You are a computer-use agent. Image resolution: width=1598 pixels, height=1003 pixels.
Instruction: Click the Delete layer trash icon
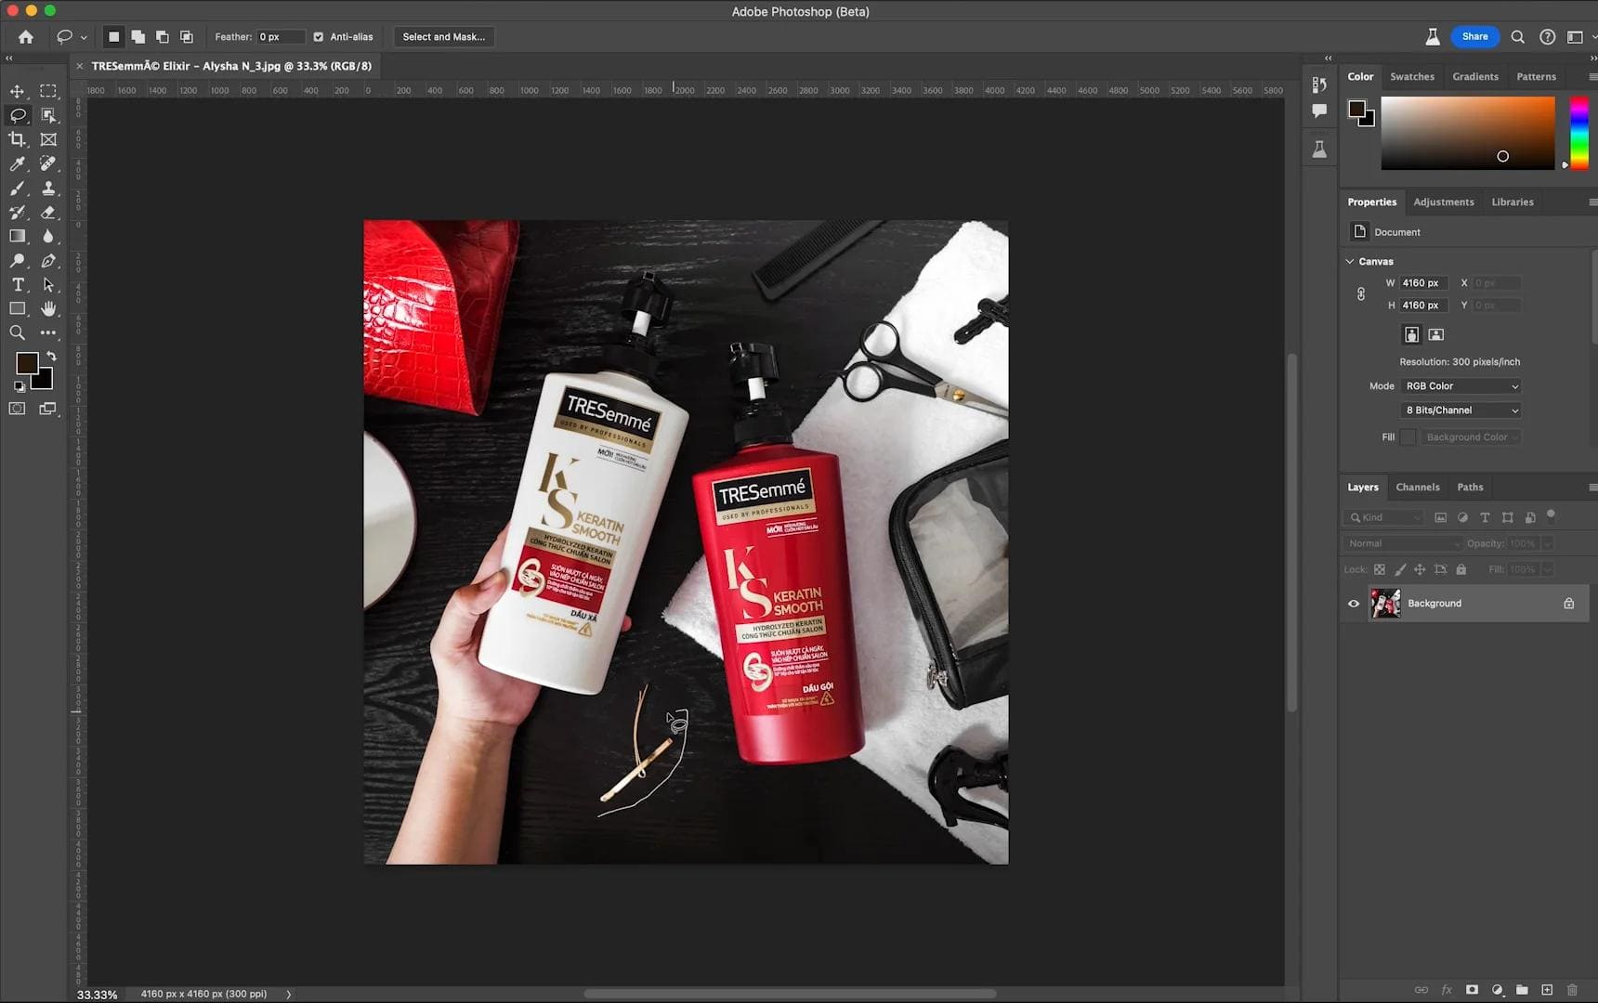point(1572,990)
